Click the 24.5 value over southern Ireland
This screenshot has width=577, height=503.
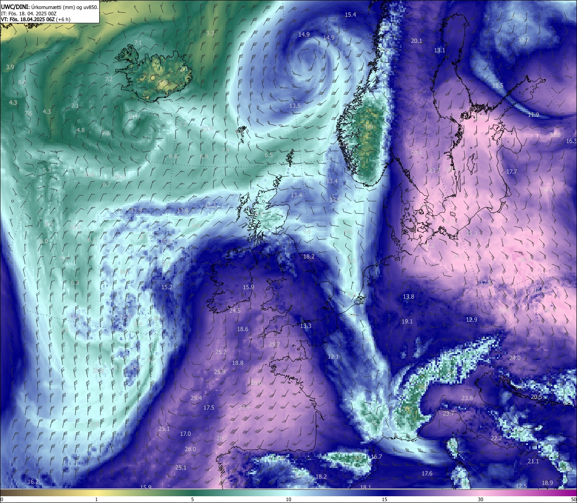235,311
